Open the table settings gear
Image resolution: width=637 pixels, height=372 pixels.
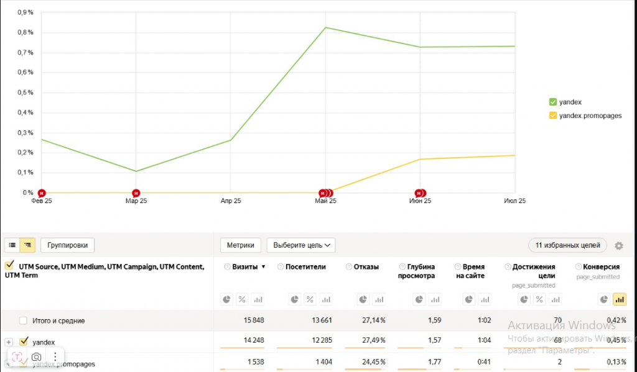coord(618,246)
